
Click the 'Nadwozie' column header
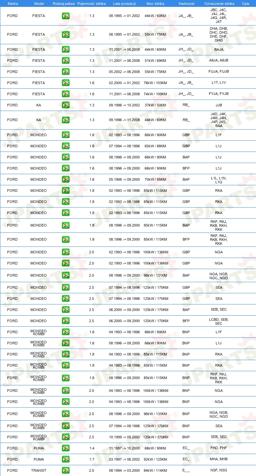tap(186, 3)
